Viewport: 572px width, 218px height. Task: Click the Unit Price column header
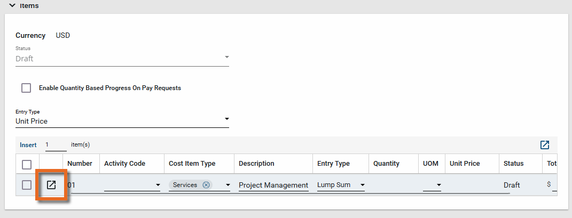pyautogui.click(x=464, y=164)
